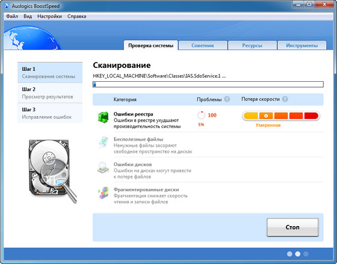Click the Фрагментированные диски category title
The image size is (337, 264).
pos(146,189)
